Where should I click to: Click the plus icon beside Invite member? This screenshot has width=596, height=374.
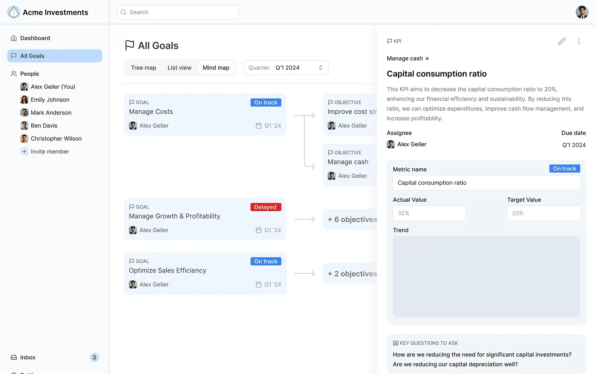(24, 152)
